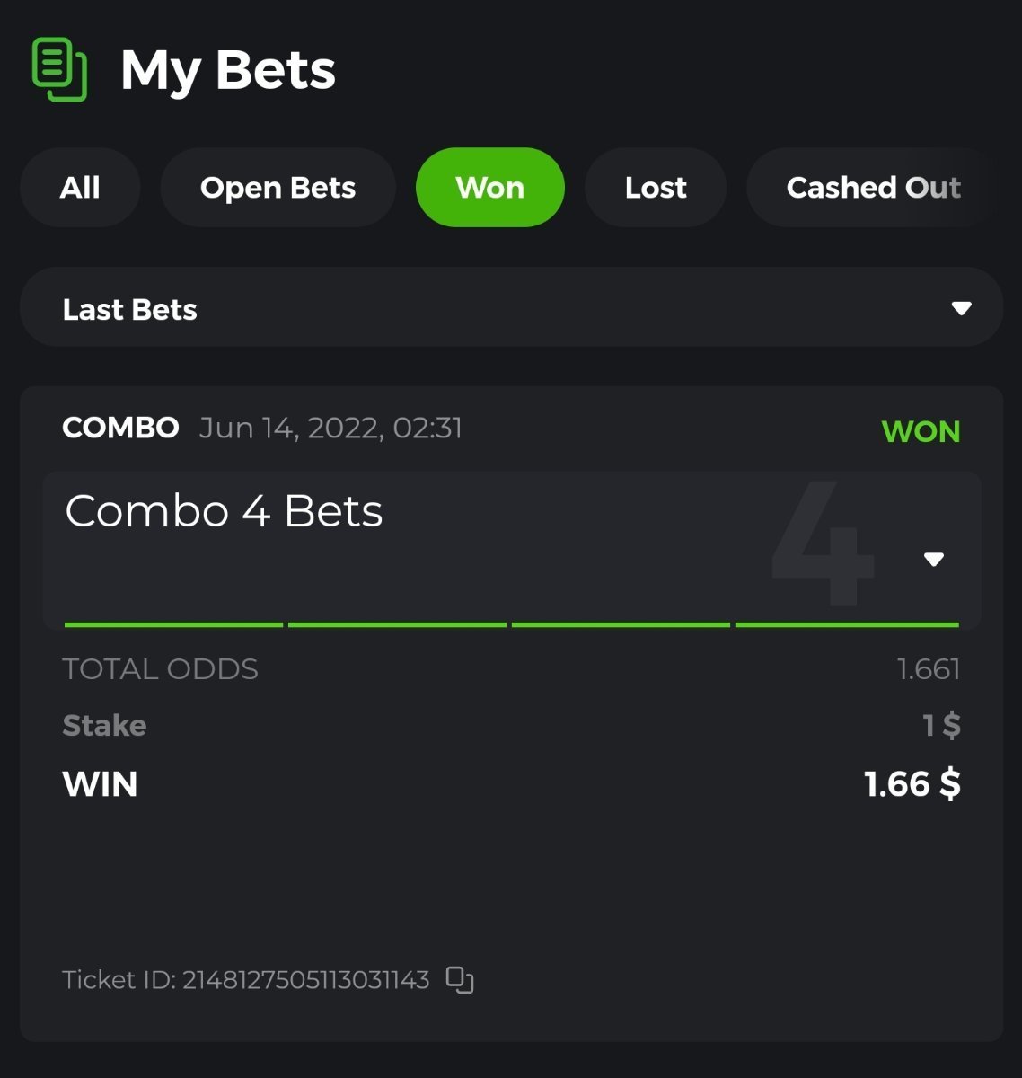1022x1078 pixels.
Task: Open the Last Bets dropdown
Action: click(x=511, y=307)
